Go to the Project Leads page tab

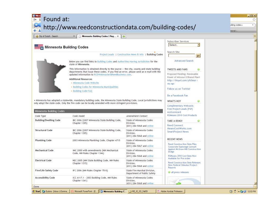pos(107,54)
